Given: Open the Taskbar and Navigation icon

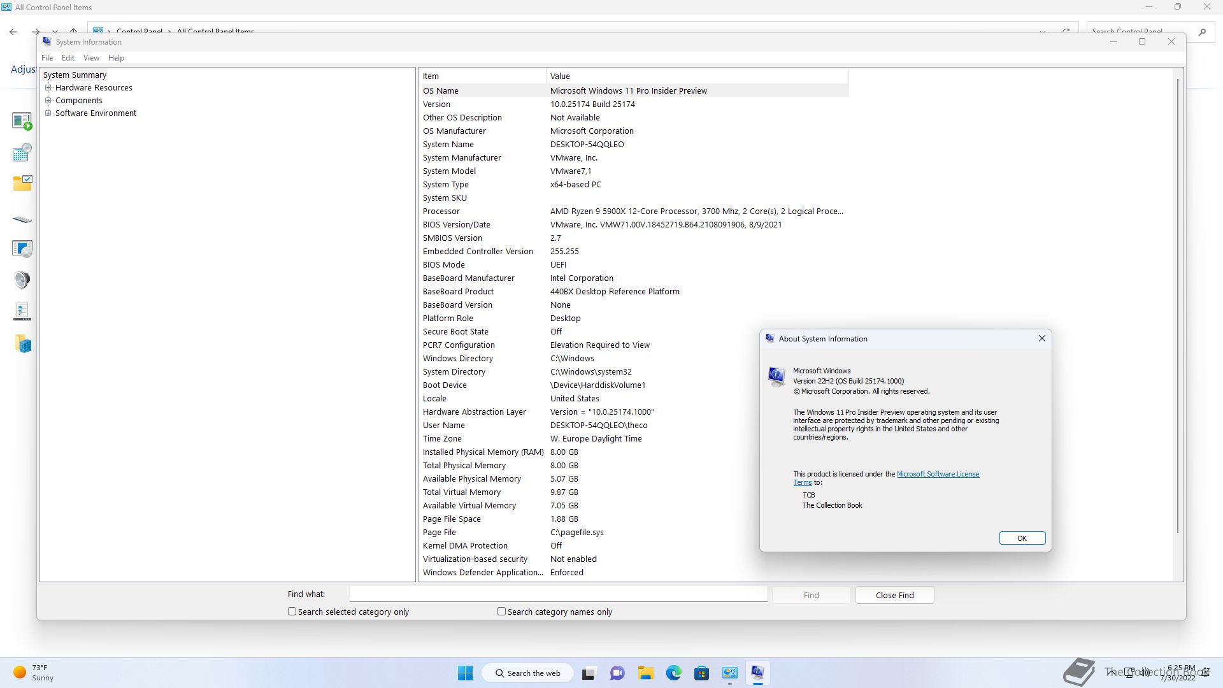Looking at the screenshot, I should [x=22, y=312].
